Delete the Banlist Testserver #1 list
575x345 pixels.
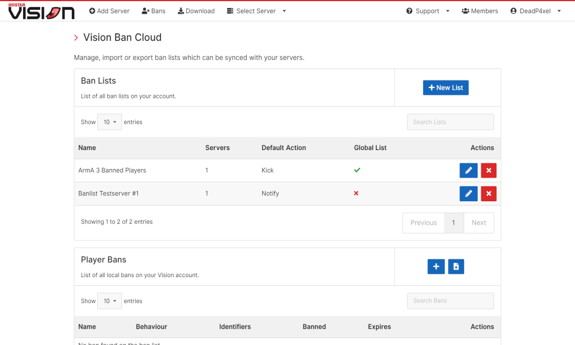[x=489, y=194]
